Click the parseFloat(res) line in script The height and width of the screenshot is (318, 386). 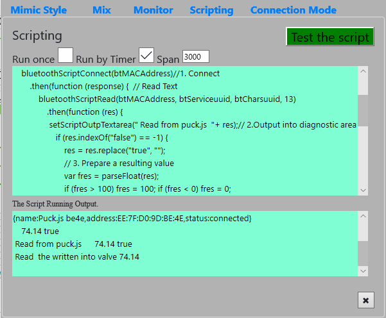(111, 176)
